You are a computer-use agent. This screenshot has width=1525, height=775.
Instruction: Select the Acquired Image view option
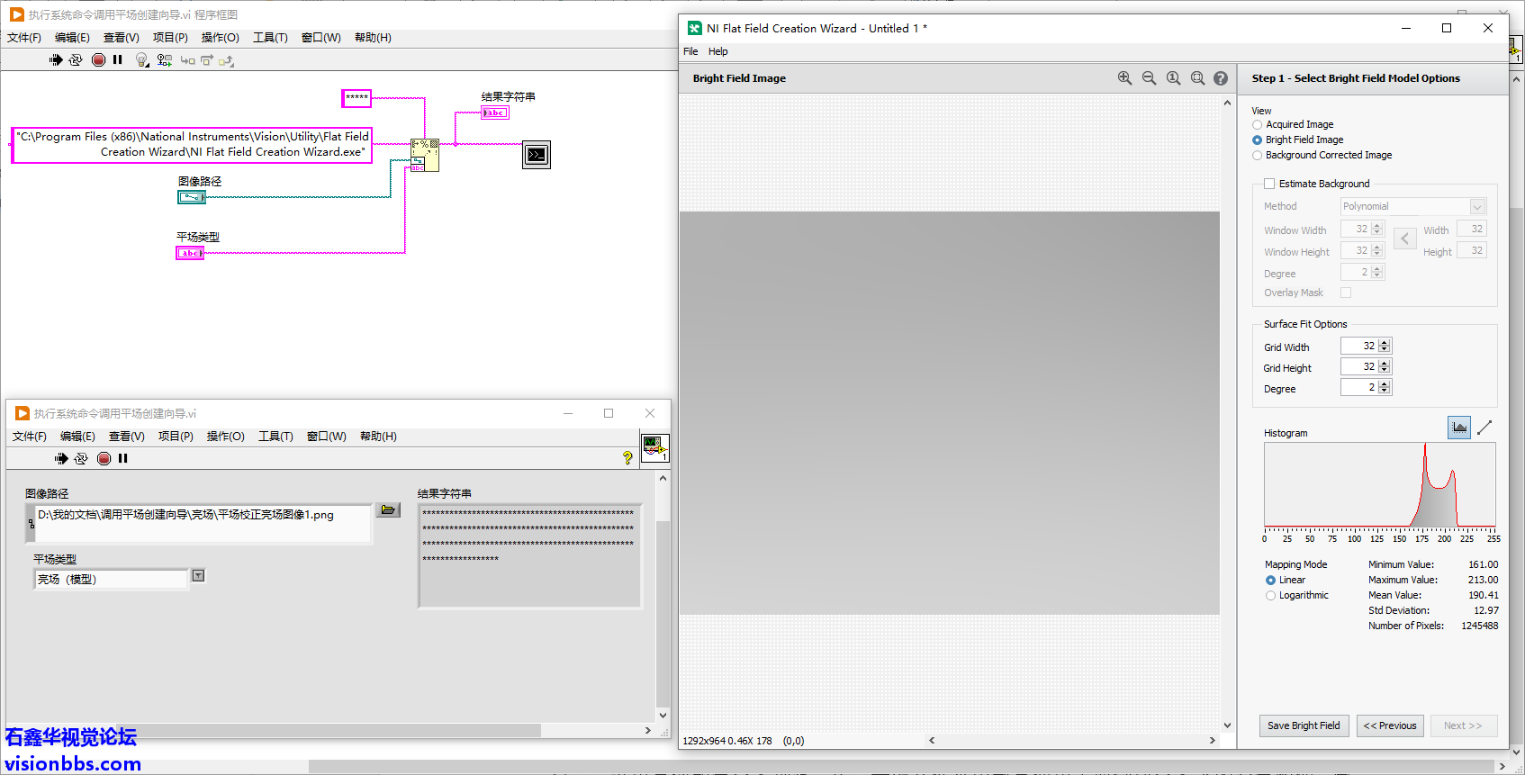pos(1258,125)
